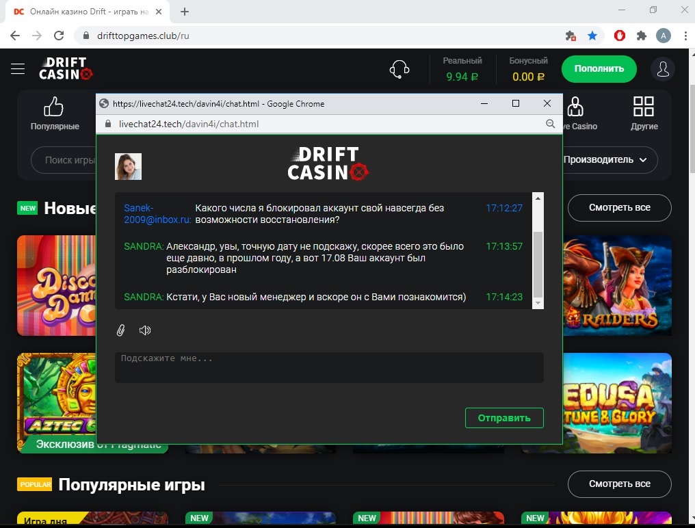Click the Реальный balance 9.94 ₽

point(462,77)
